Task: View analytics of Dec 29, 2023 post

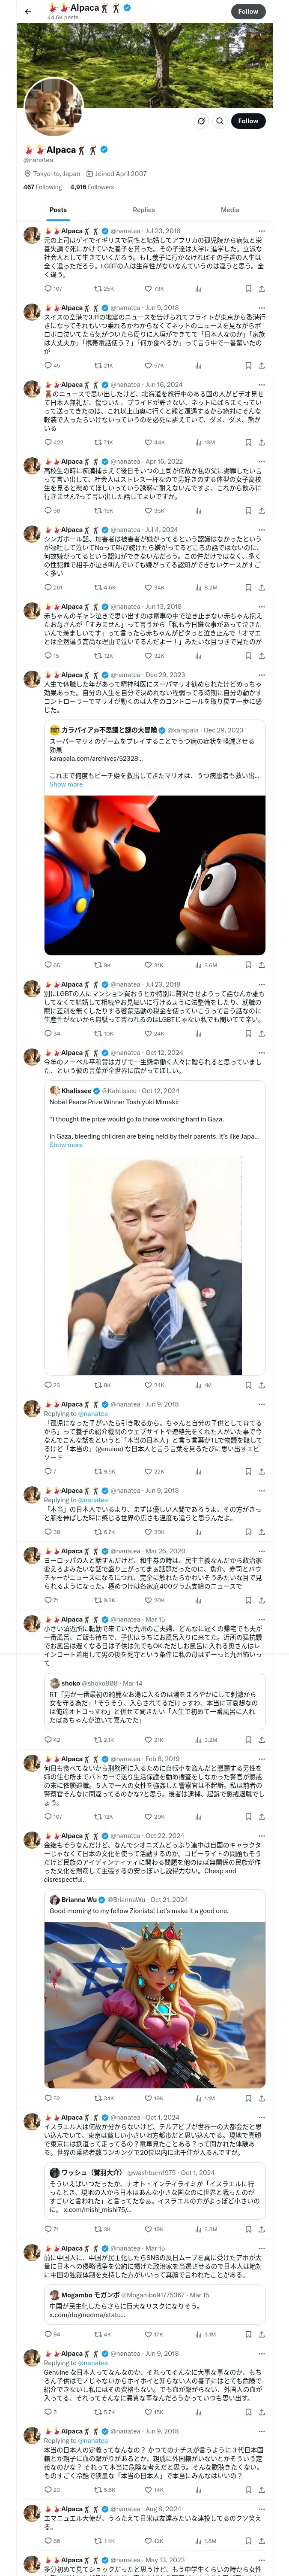Action: pos(203,965)
